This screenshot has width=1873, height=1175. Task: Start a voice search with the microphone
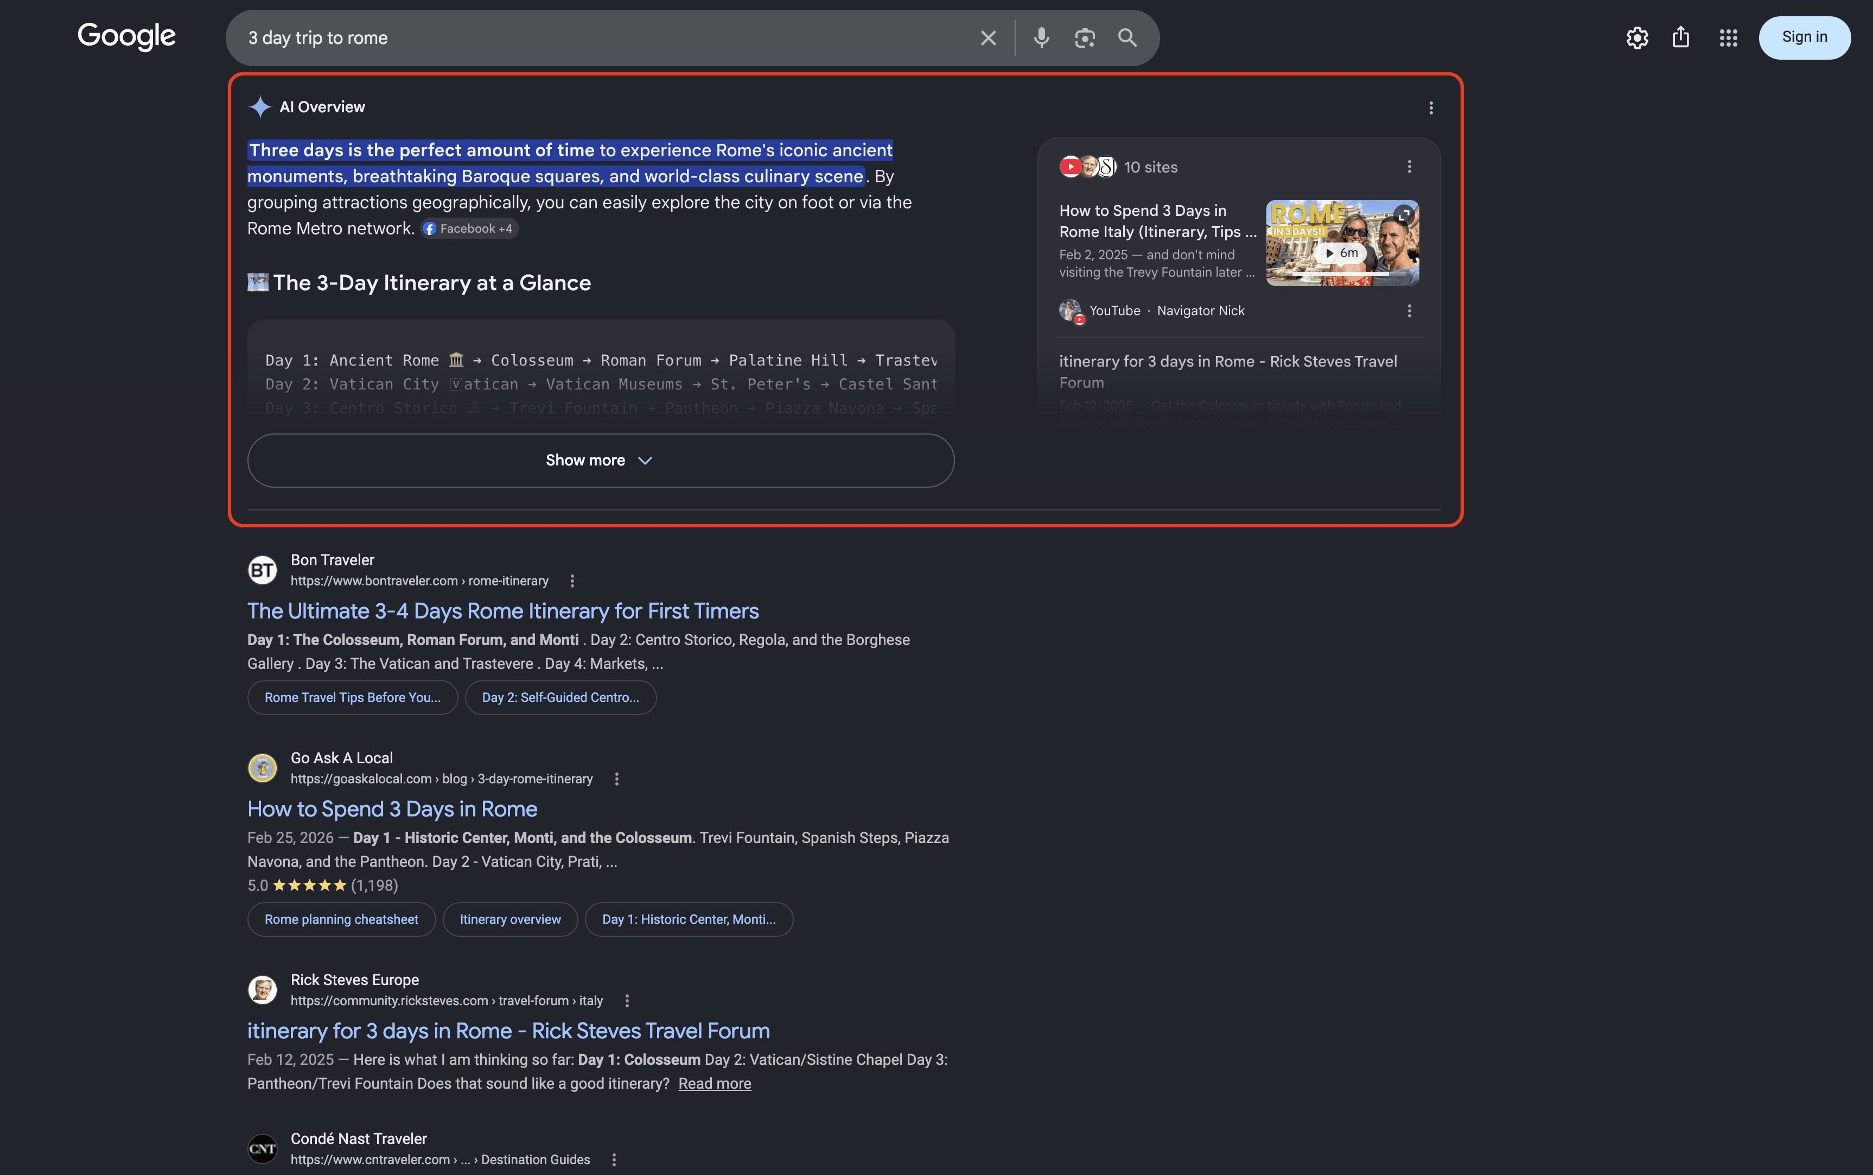coord(1041,38)
